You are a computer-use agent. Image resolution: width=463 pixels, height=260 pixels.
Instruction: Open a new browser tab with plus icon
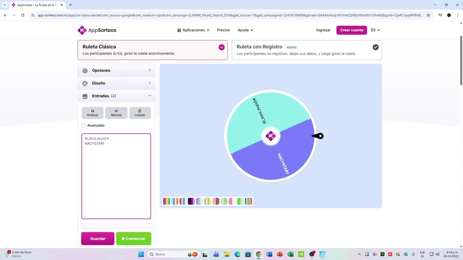[x=70, y=5]
